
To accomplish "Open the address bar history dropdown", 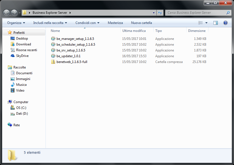I will [154, 13].
